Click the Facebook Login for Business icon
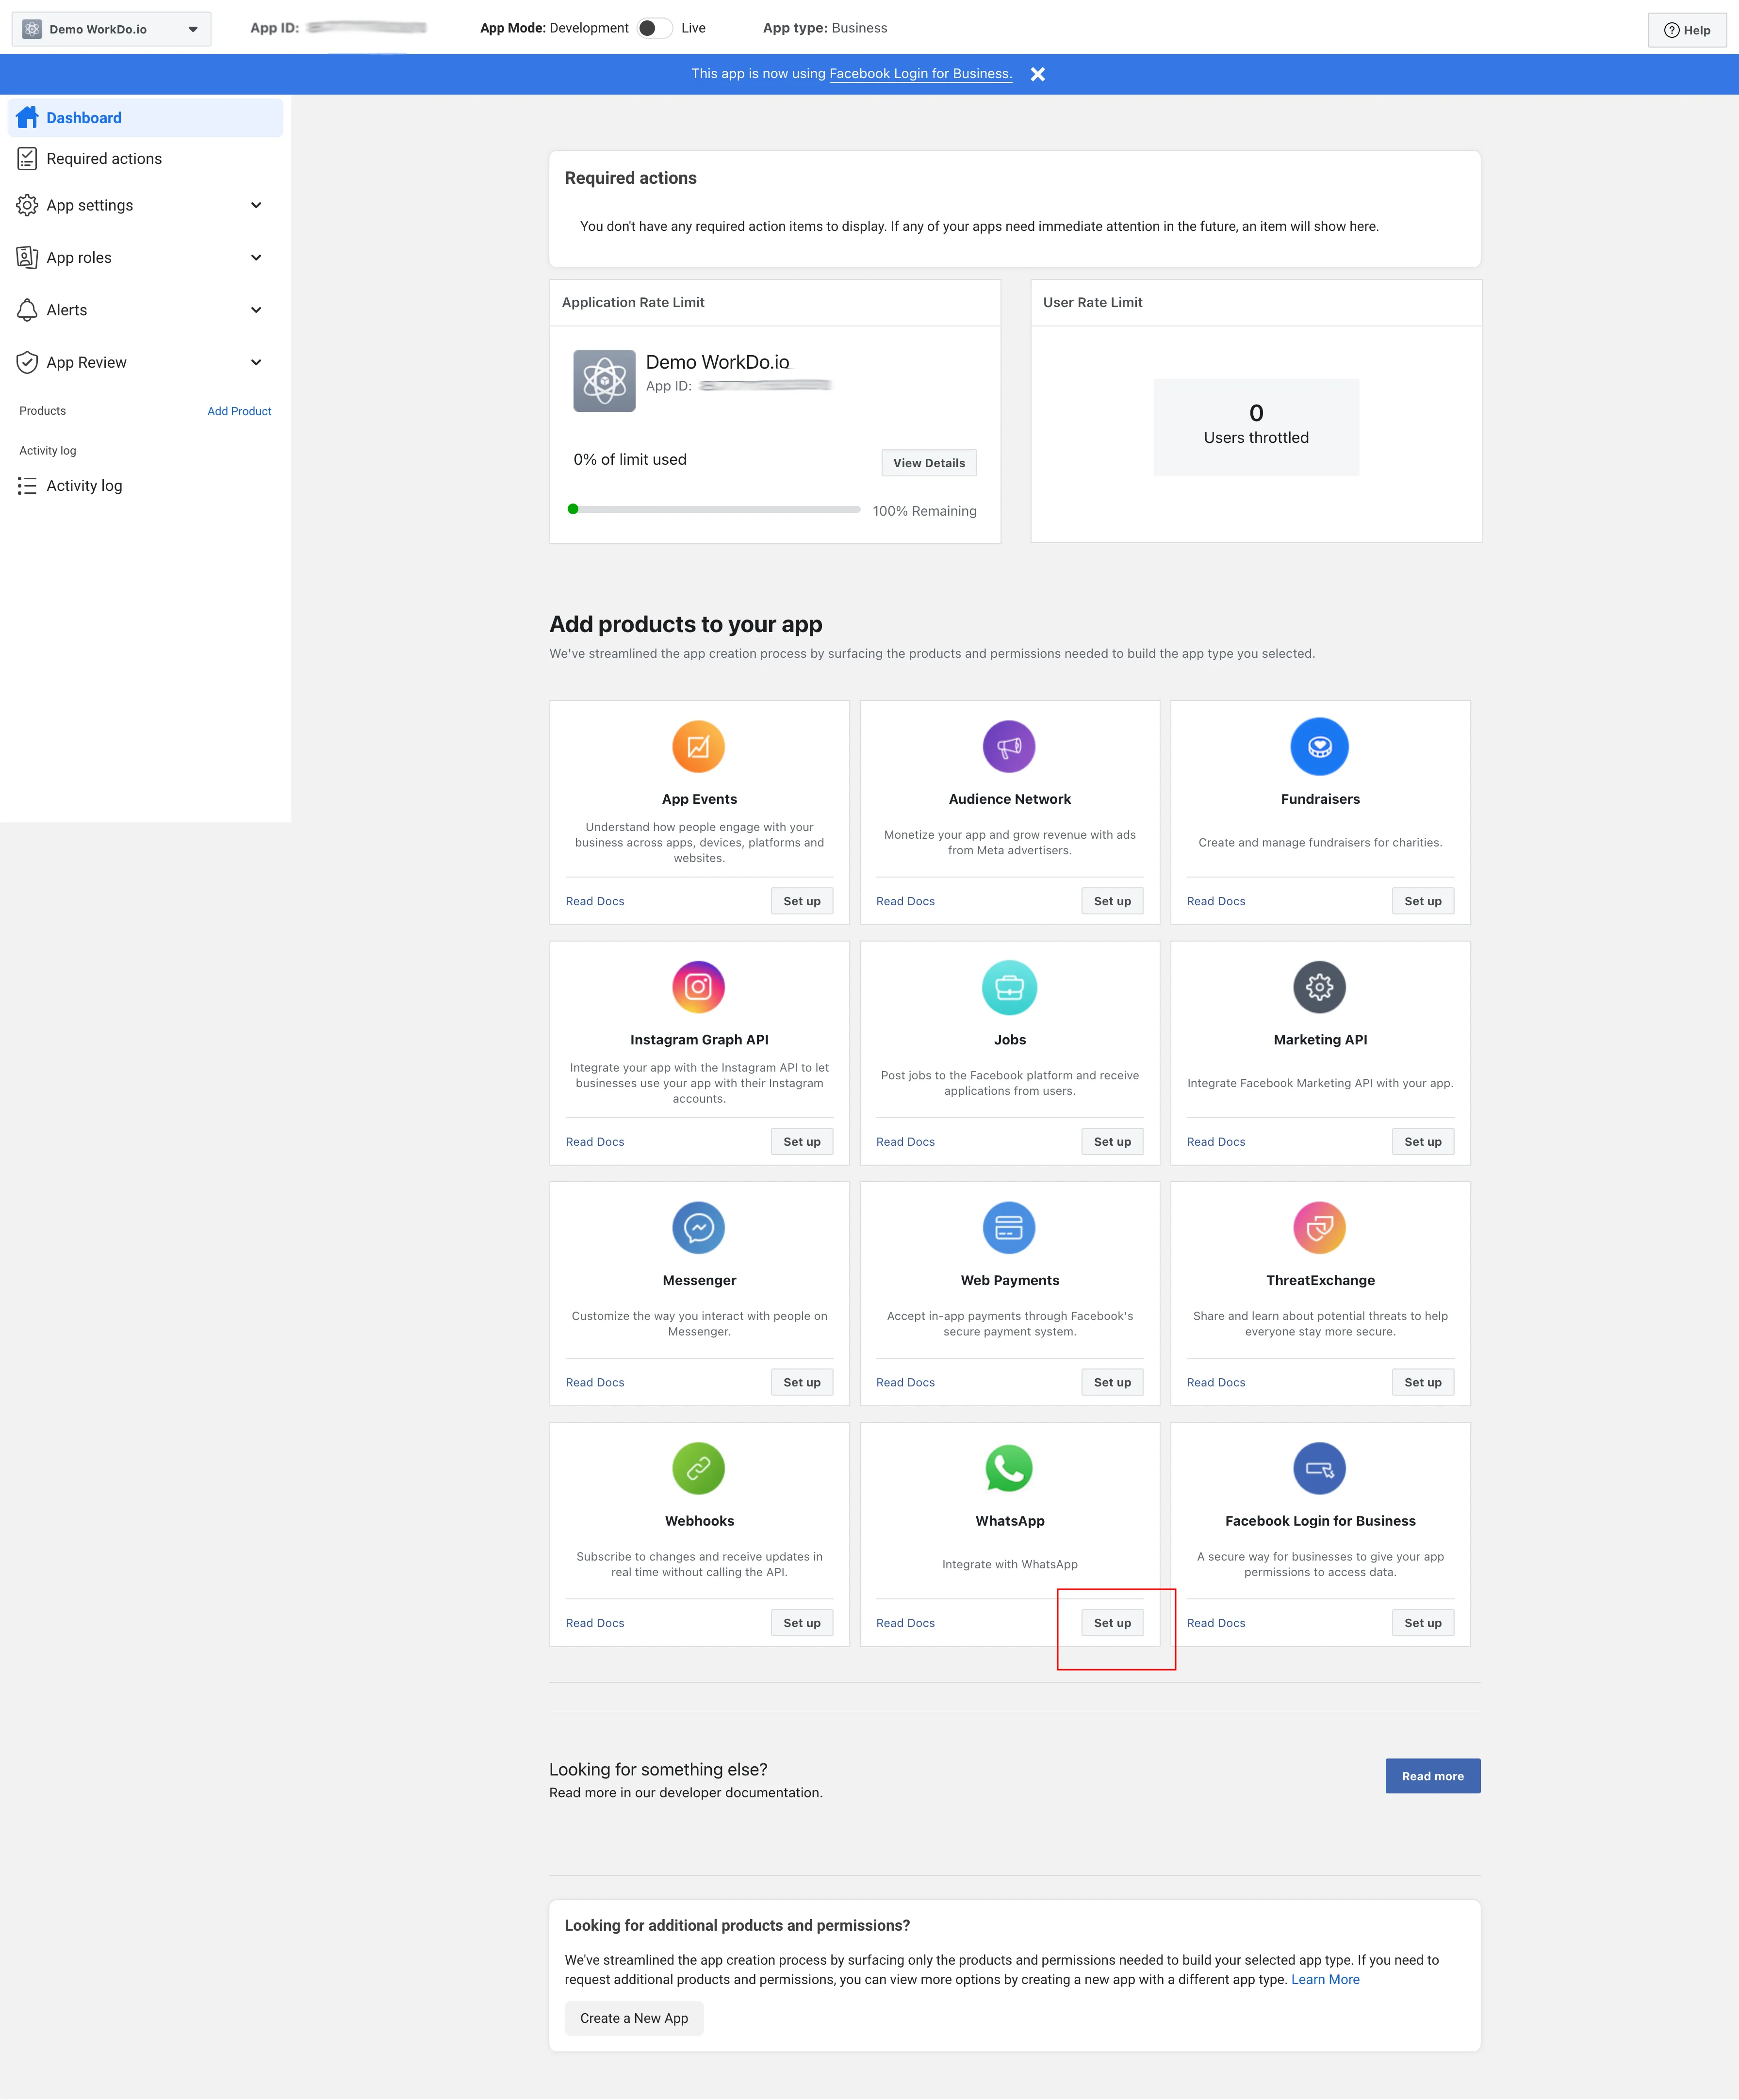This screenshot has height=2100, width=1739. pos(1320,1468)
